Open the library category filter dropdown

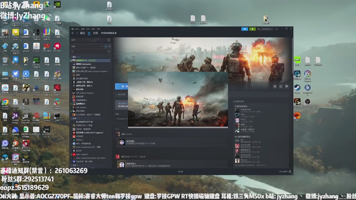(x=87, y=46)
